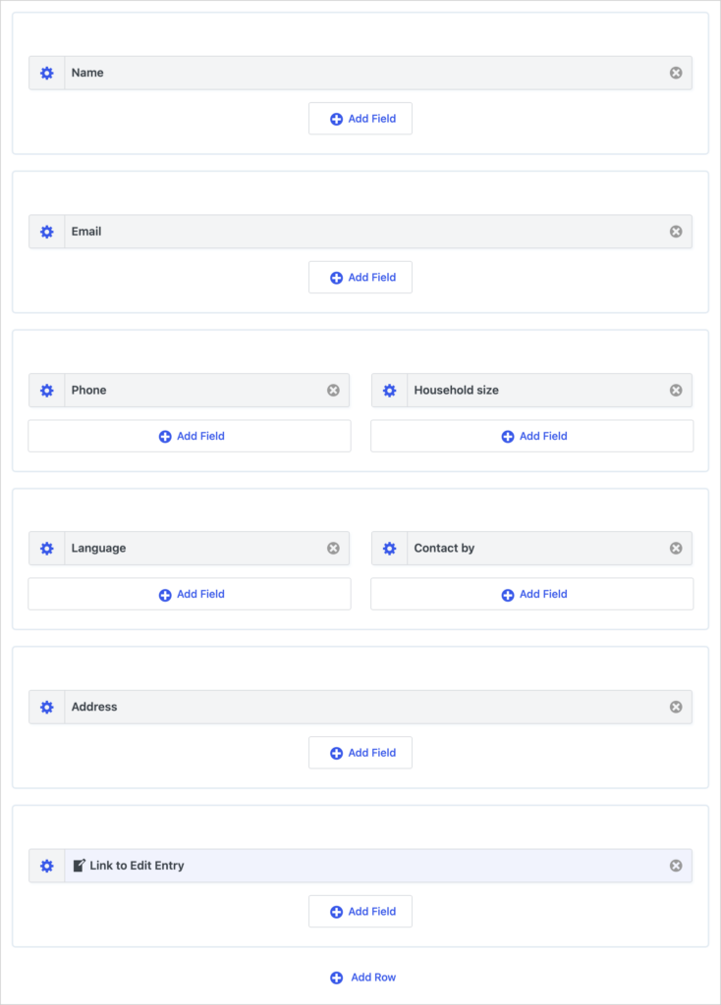Viewport: 721px width, 1005px height.
Task: Open settings gear for Contact by field
Action: coord(389,548)
